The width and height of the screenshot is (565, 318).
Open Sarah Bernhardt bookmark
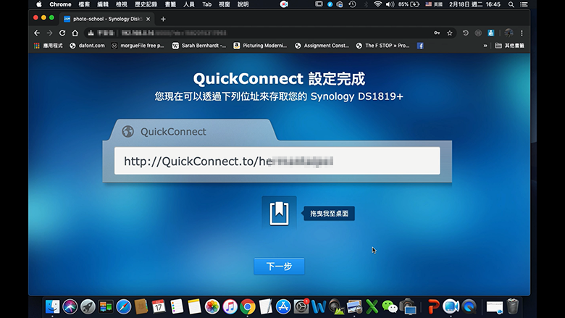point(199,46)
